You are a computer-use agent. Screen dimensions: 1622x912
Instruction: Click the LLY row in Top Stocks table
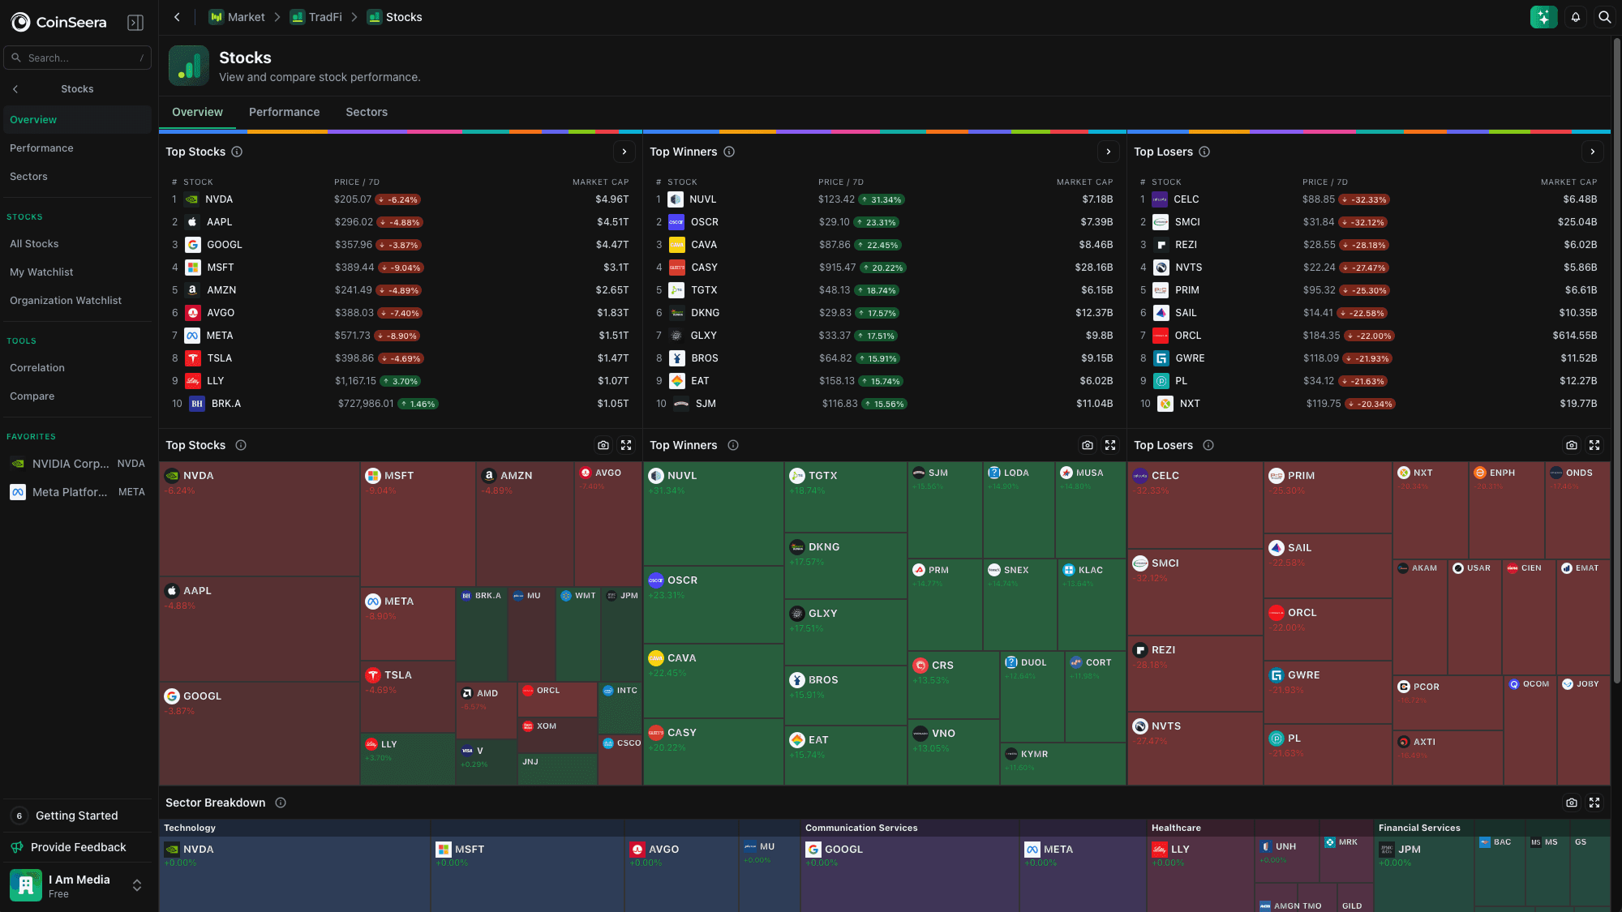coord(401,381)
